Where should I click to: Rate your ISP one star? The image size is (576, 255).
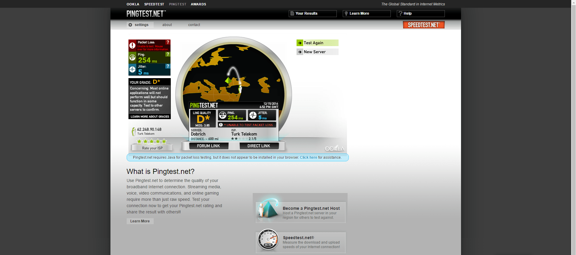139,141
